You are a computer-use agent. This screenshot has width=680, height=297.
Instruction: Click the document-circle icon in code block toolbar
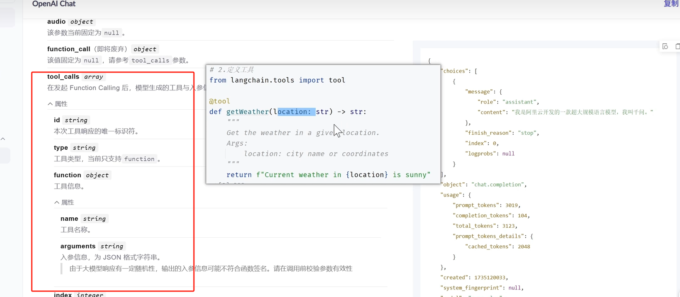coord(665,46)
